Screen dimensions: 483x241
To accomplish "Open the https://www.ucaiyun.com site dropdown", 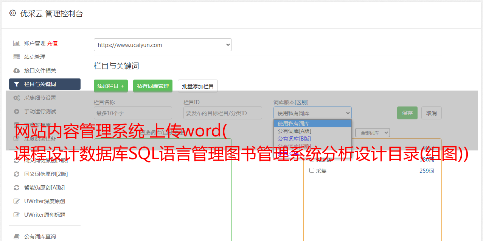I will pyautogui.click(x=163, y=45).
